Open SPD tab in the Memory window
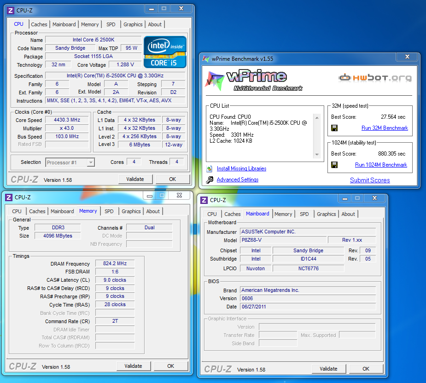The width and height of the screenshot is (426, 383). 109,211
